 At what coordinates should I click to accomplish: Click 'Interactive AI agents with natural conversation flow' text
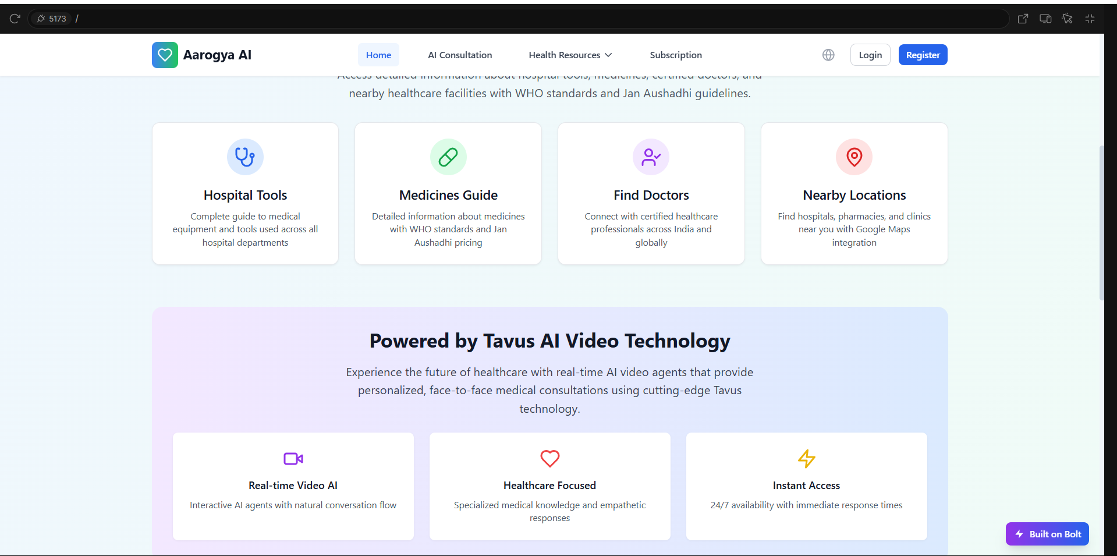pos(293,505)
